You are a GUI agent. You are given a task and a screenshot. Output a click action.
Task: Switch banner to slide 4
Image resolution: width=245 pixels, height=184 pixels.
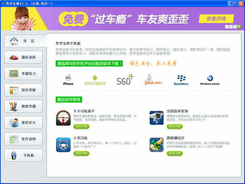coord(239,27)
